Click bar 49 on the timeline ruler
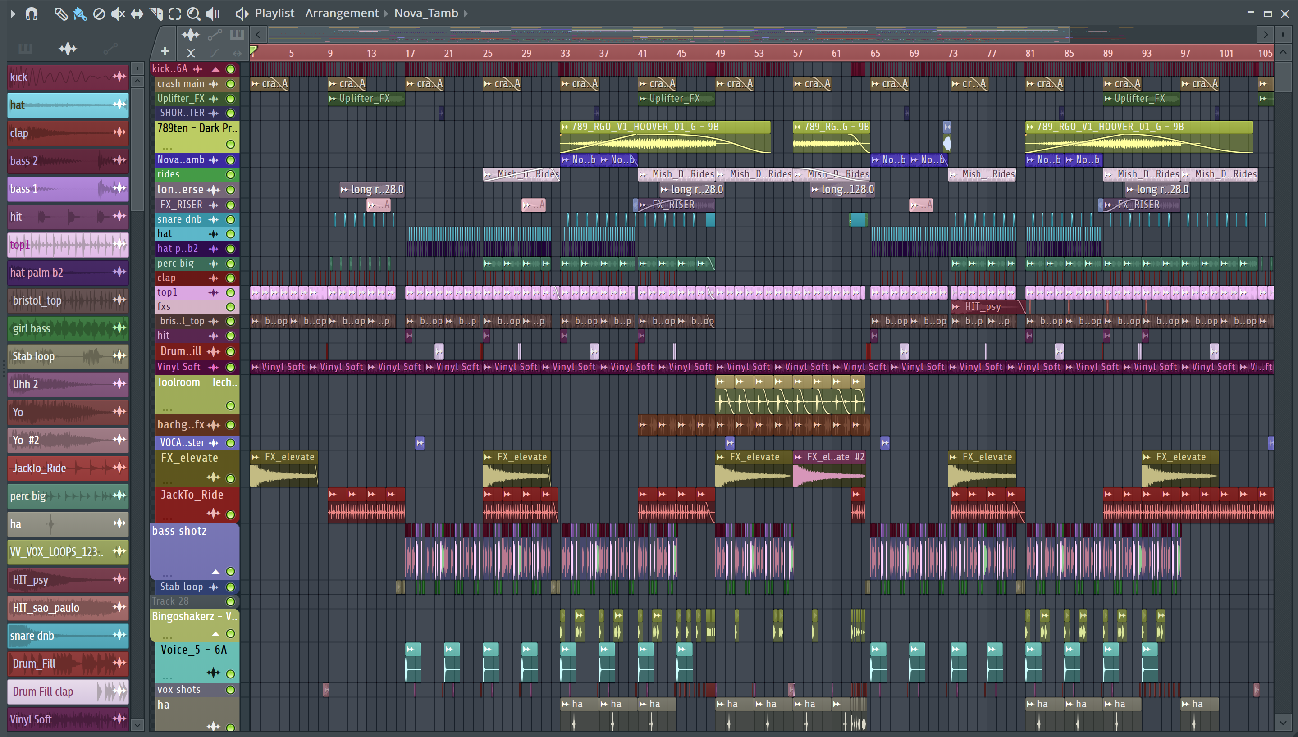The height and width of the screenshot is (737, 1298). (720, 53)
